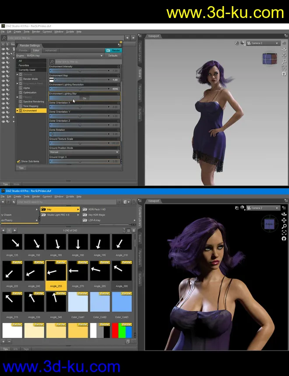Click the plus icon below the content thumbnails

click(4, 341)
